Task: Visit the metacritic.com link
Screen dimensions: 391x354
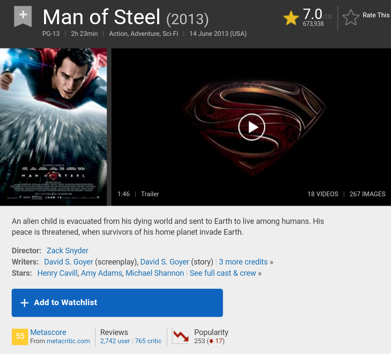Action: point(68,341)
